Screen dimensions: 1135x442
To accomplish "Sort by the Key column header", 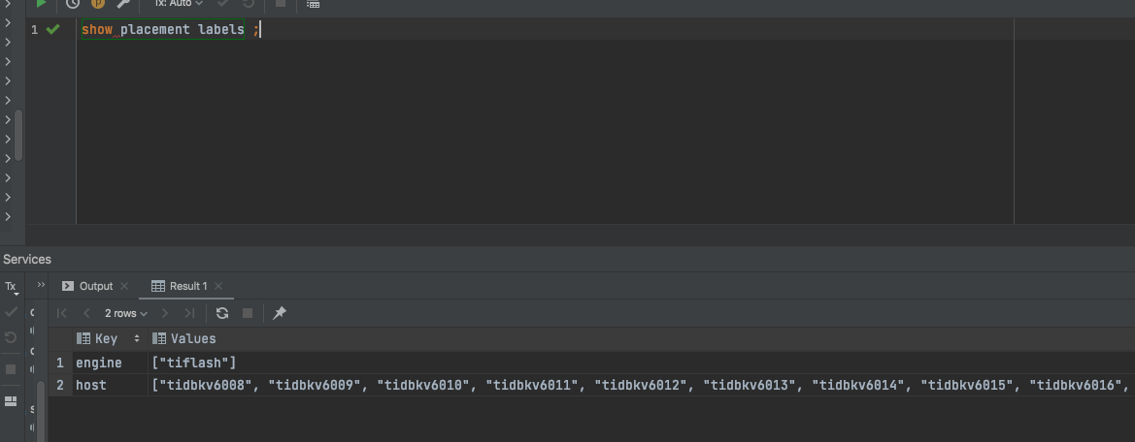I will click(106, 338).
